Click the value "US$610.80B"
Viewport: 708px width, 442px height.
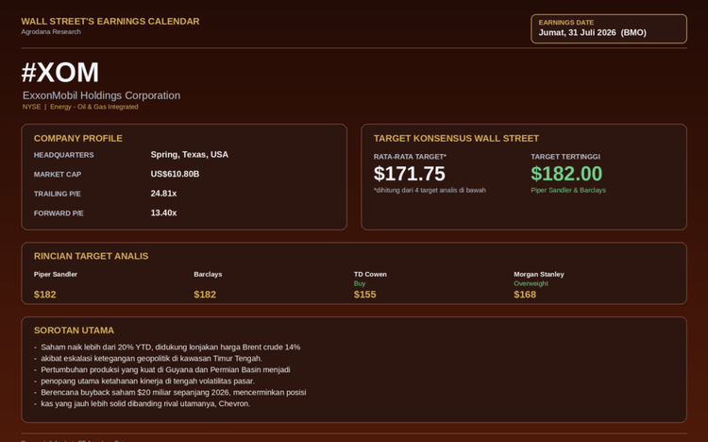[x=175, y=174]
